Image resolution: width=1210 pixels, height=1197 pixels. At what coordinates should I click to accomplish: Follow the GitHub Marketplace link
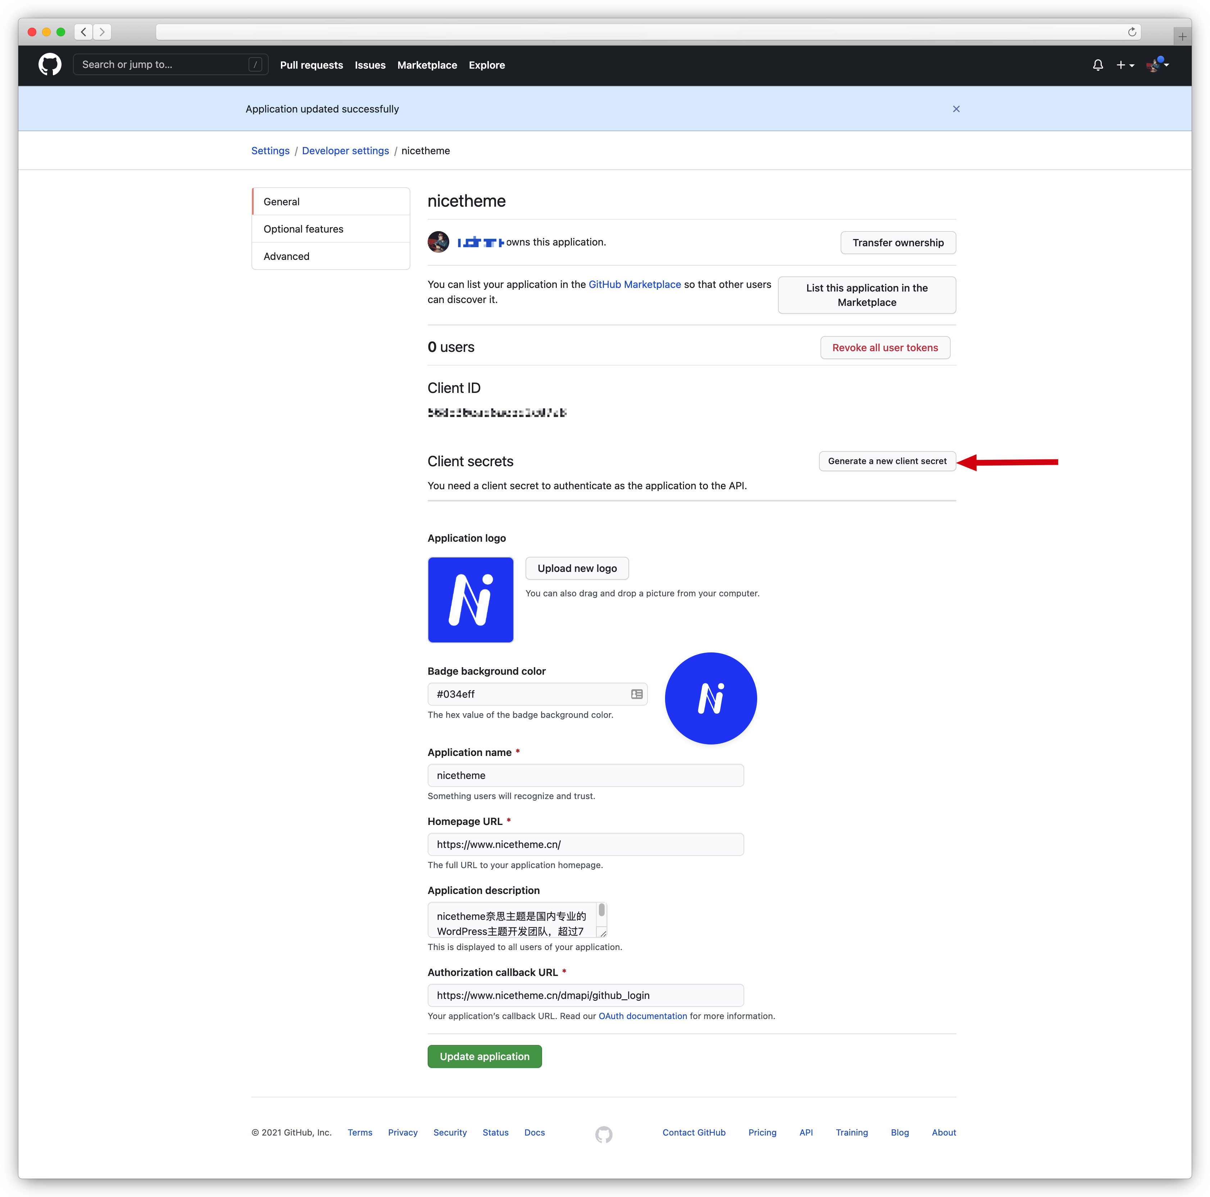tap(634, 284)
